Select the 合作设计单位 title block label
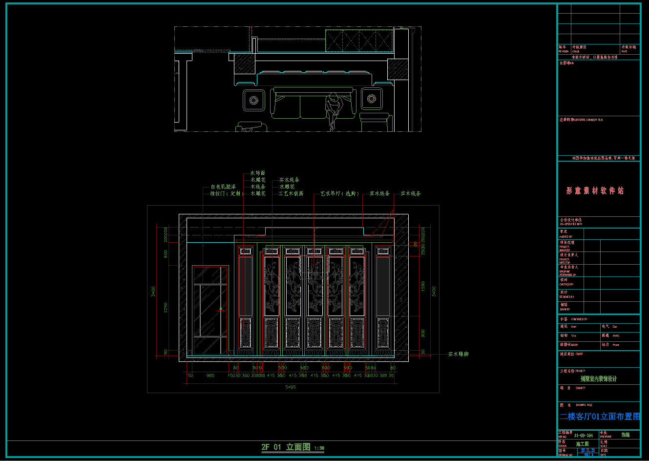 (570, 220)
